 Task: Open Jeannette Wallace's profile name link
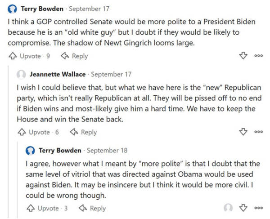(x=58, y=74)
